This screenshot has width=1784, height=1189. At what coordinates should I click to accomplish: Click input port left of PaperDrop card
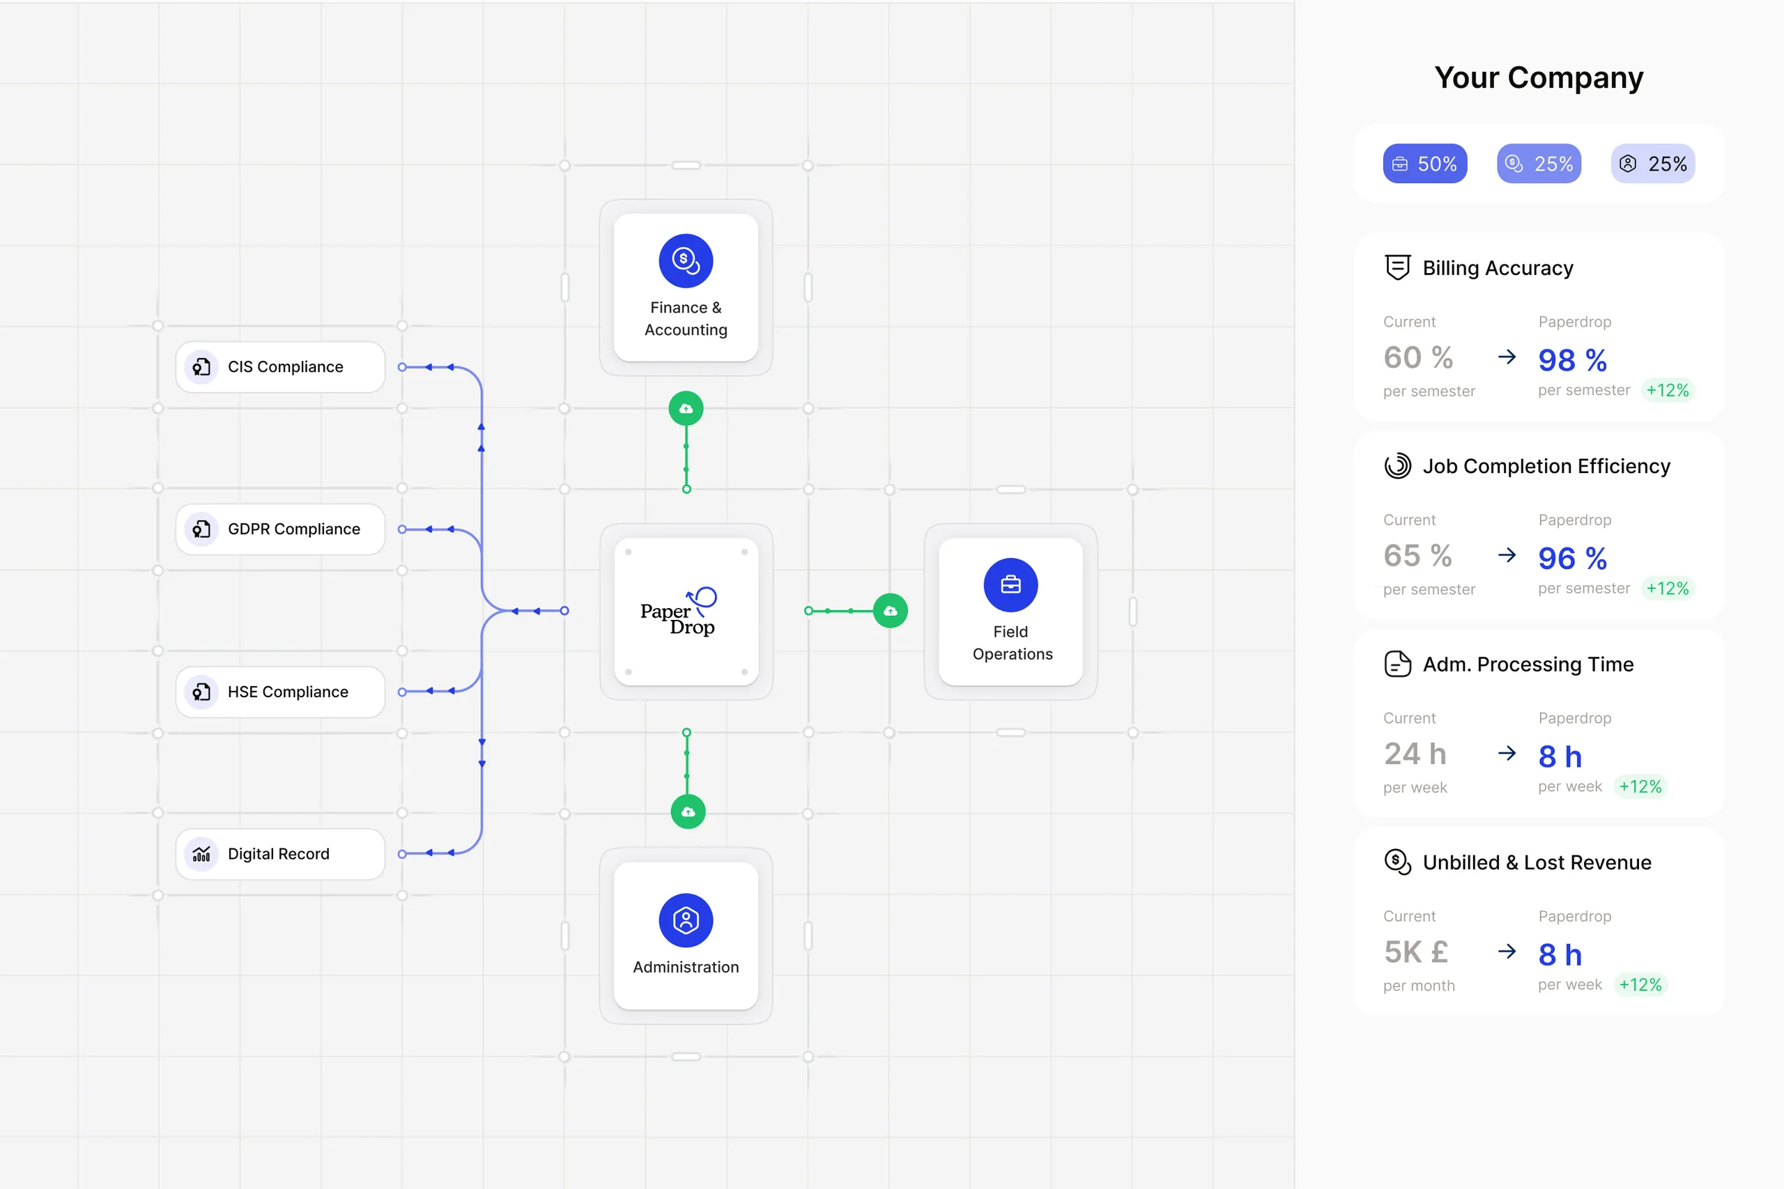point(564,610)
